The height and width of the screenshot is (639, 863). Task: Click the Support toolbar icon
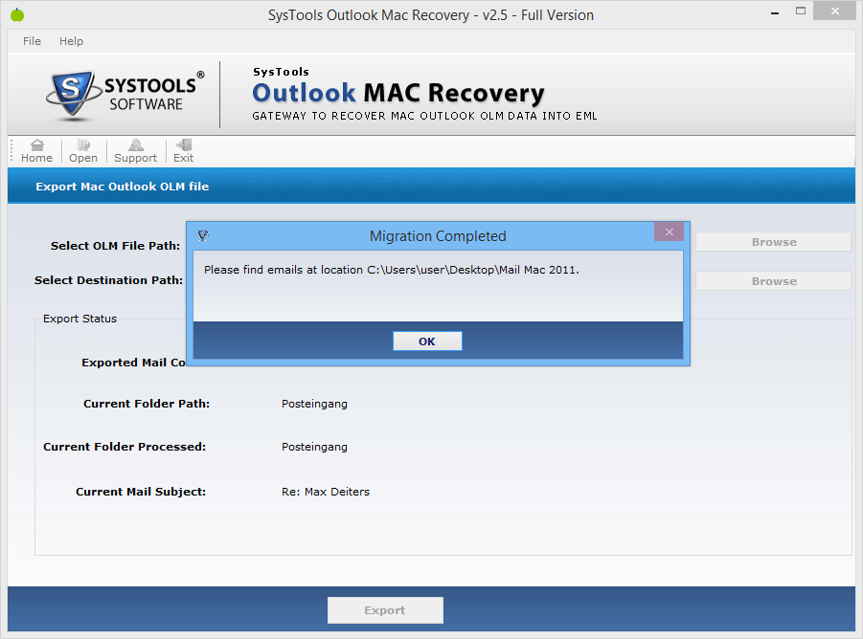[135, 151]
